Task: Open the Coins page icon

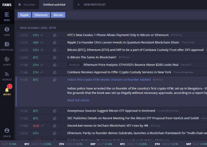Action: tap(7, 31)
